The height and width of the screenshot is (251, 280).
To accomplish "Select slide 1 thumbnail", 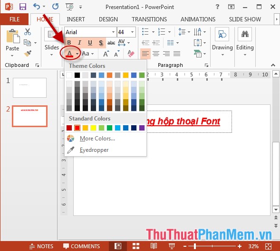I will pos(29,88).
